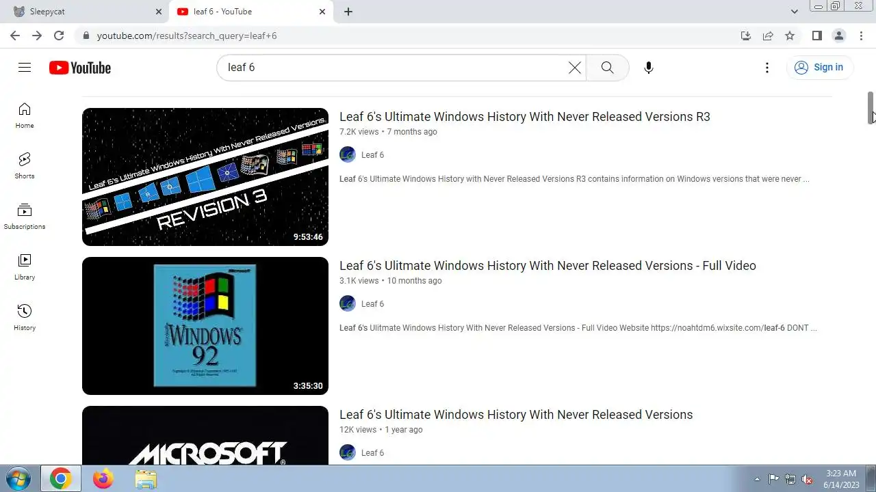Open the Chrome profile avatar

839,36
